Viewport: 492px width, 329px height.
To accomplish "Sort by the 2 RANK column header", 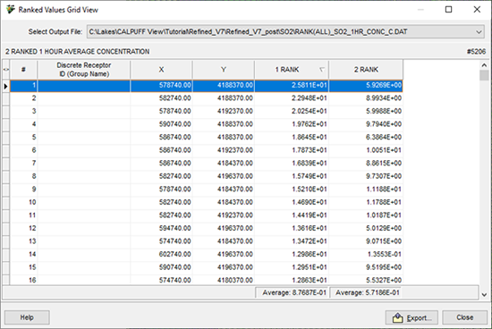I will pos(366,70).
